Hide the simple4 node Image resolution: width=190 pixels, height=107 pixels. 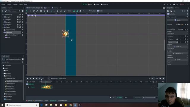(x=23, y=22)
